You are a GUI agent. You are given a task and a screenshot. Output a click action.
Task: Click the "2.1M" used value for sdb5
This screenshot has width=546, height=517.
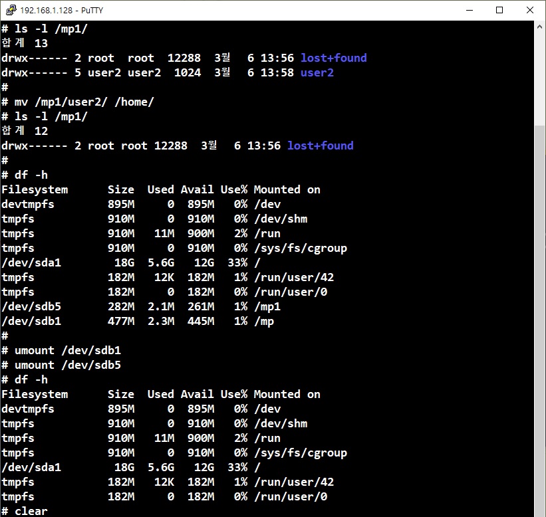coord(161,306)
